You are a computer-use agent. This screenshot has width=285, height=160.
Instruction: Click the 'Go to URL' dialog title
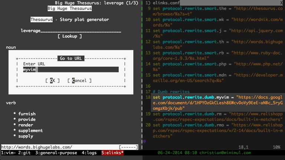click(71, 59)
